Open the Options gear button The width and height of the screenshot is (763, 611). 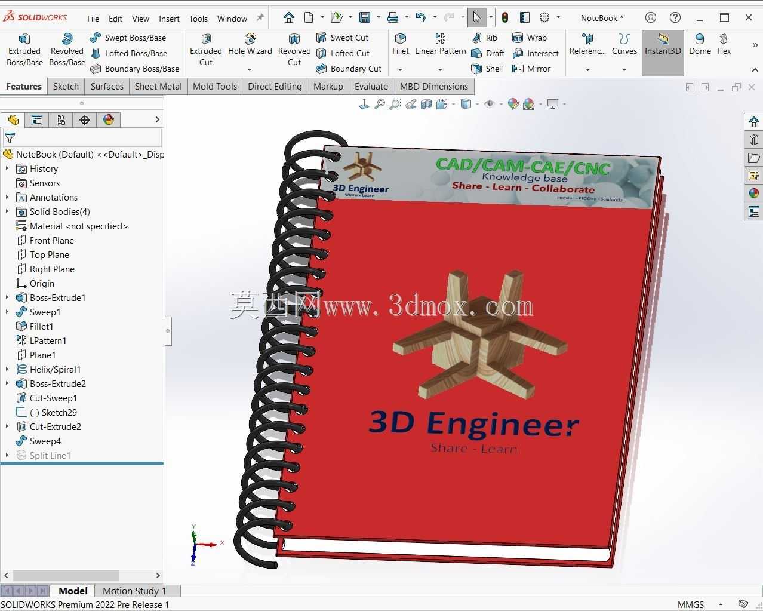coord(544,18)
